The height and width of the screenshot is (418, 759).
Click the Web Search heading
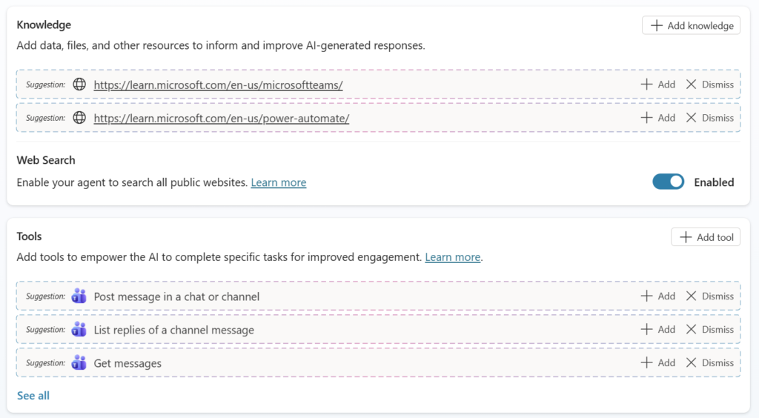click(x=46, y=160)
